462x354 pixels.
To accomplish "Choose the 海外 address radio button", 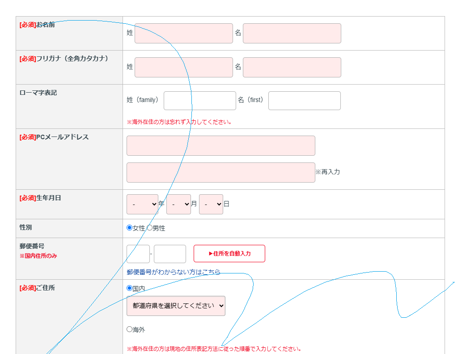I will tap(129, 329).
